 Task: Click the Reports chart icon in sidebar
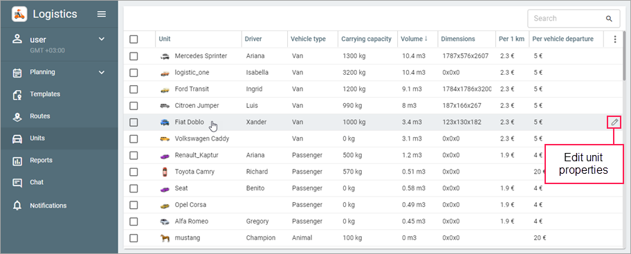17,161
